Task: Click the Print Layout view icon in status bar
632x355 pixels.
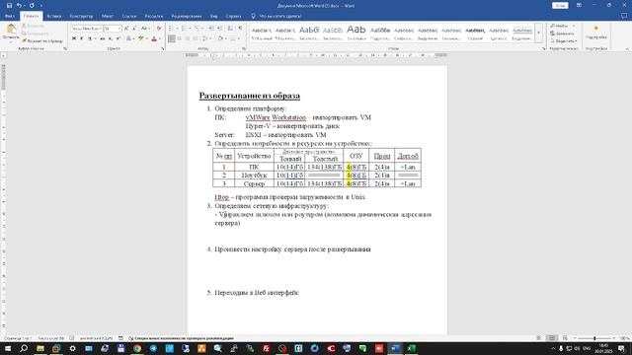Action: point(552,338)
